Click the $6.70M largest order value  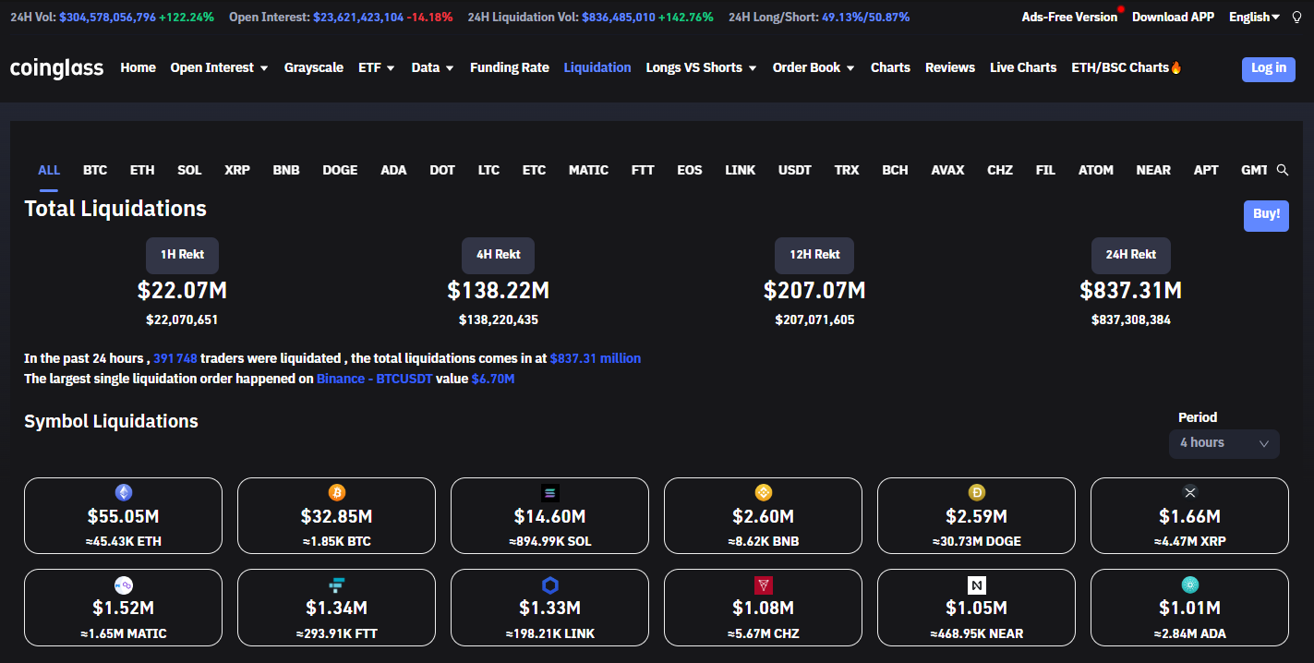[493, 379]
